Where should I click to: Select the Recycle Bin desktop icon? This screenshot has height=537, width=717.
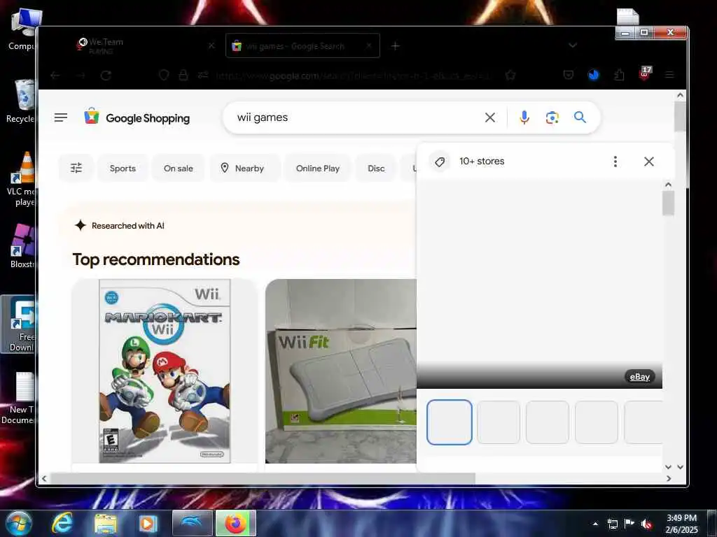[20, 101]
